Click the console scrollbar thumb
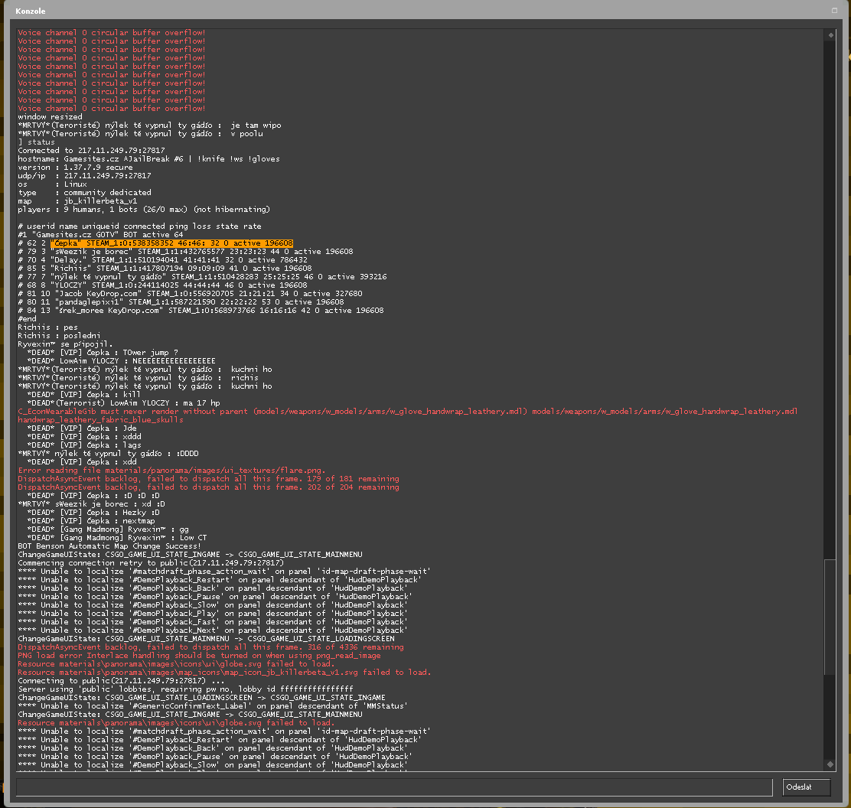Viewport: 851px width, 808px height. click(830, 617)
